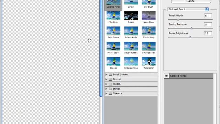The image size is (220, 124).
Task: Click the Stroke Pressure value field
Action: (208, 24)
